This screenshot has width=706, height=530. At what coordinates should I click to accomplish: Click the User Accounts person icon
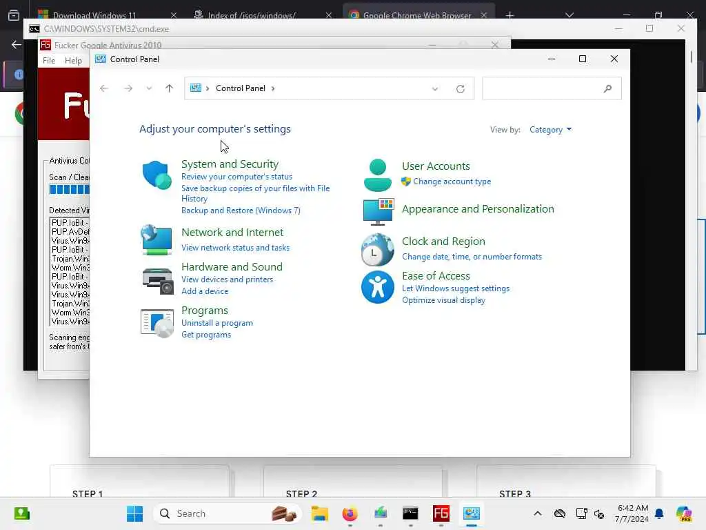click(377, 175)
